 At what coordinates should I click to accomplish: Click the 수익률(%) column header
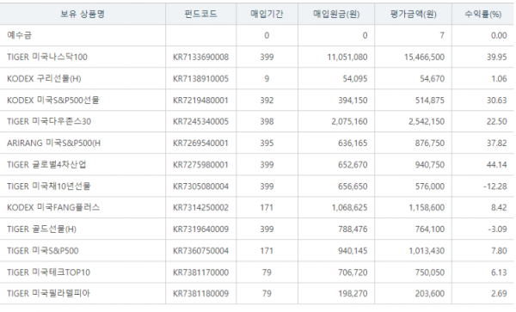(482, 14)
